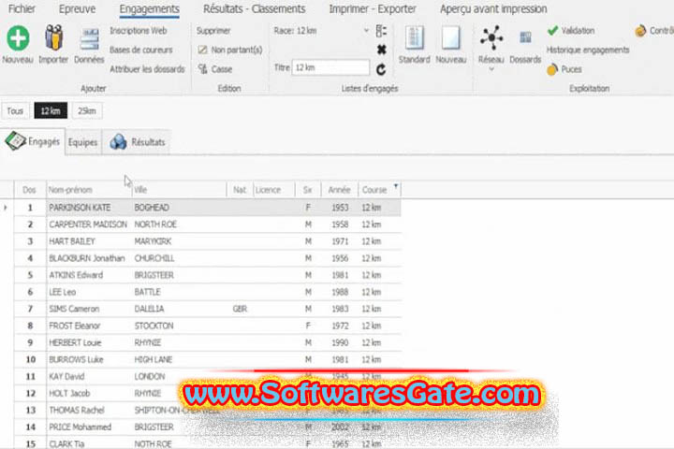Screen dimensions: 674x449
Task: Open the Données data icon
Action: tap(90, 40)
